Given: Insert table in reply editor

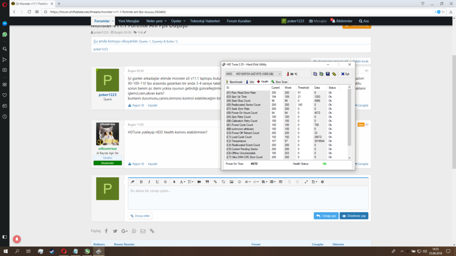Looking at the screenshot, I should [281, 182].
